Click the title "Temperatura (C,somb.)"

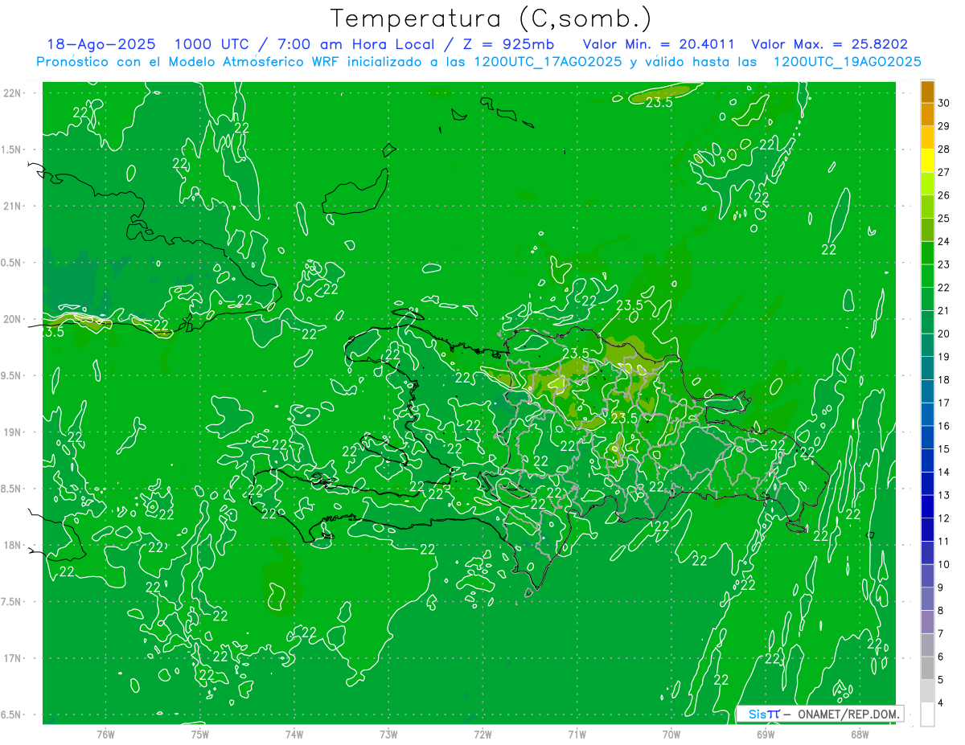tap(491, 18)
